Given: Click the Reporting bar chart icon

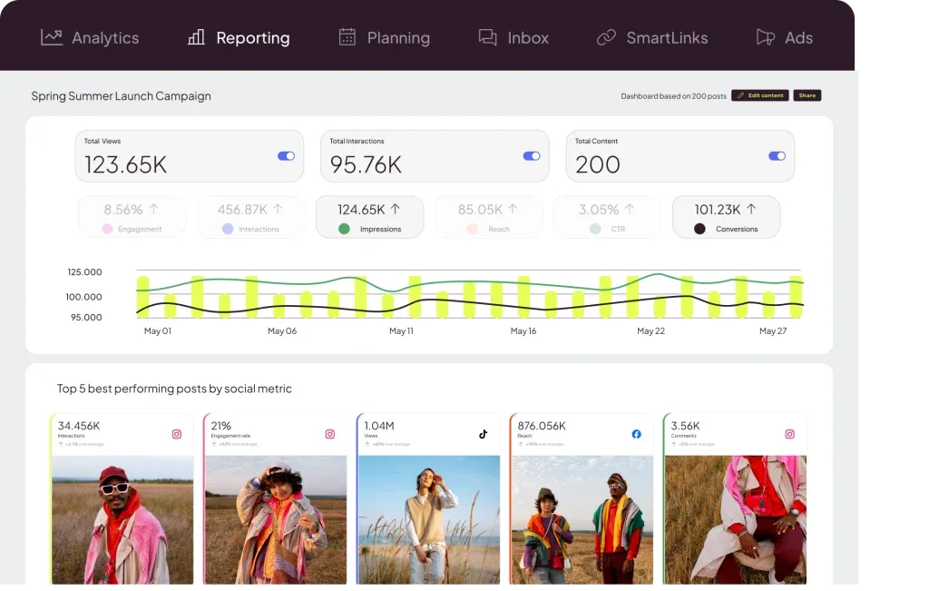Looking at the screenshot, I should pos(196,37).
